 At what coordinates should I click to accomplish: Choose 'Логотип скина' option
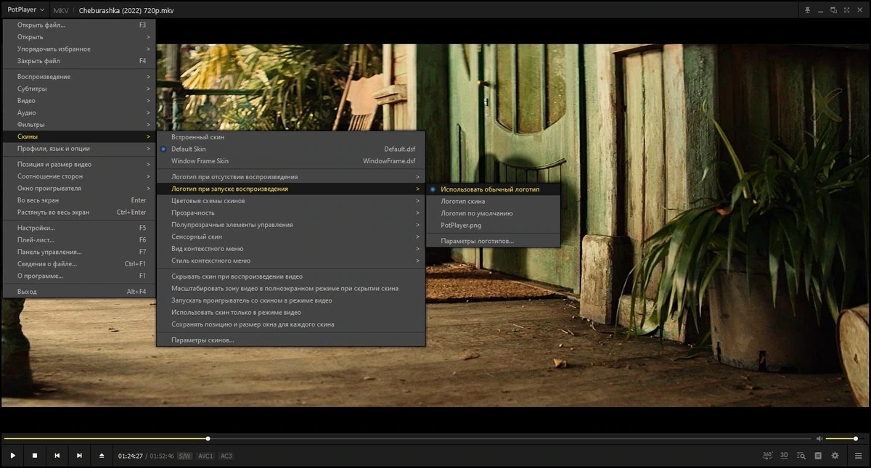493,201
